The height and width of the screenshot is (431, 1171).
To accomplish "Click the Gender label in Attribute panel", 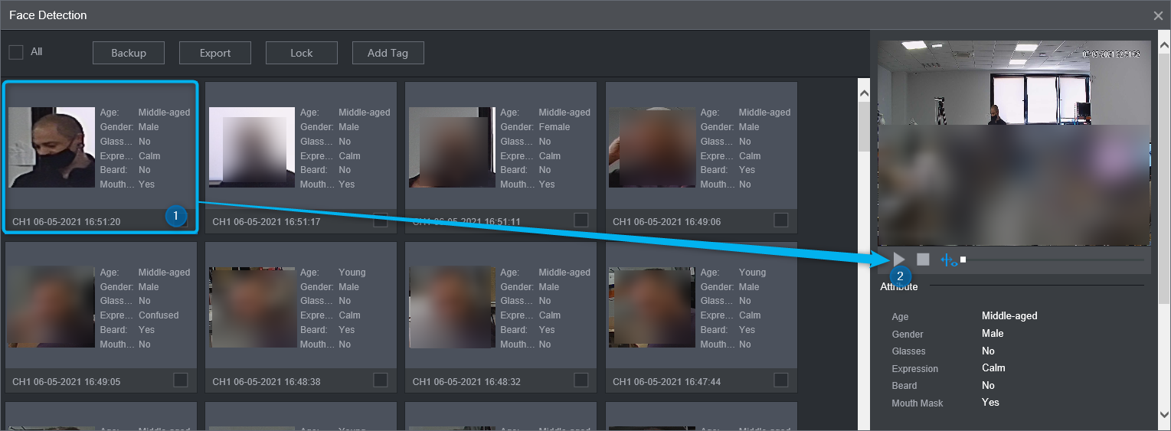I will click(908, 335).
